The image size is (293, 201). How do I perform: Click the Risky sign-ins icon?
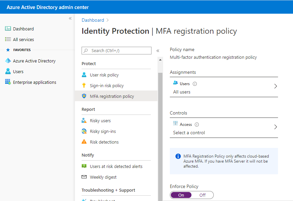coord(84,131)
